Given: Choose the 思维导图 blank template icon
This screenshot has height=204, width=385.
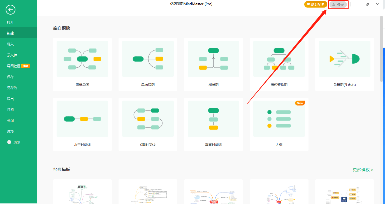Looking at the screenshot, I should click(x=82, y=59).
